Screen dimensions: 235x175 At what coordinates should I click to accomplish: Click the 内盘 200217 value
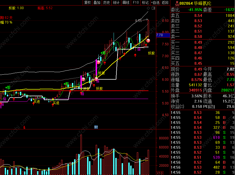point(228,90)
